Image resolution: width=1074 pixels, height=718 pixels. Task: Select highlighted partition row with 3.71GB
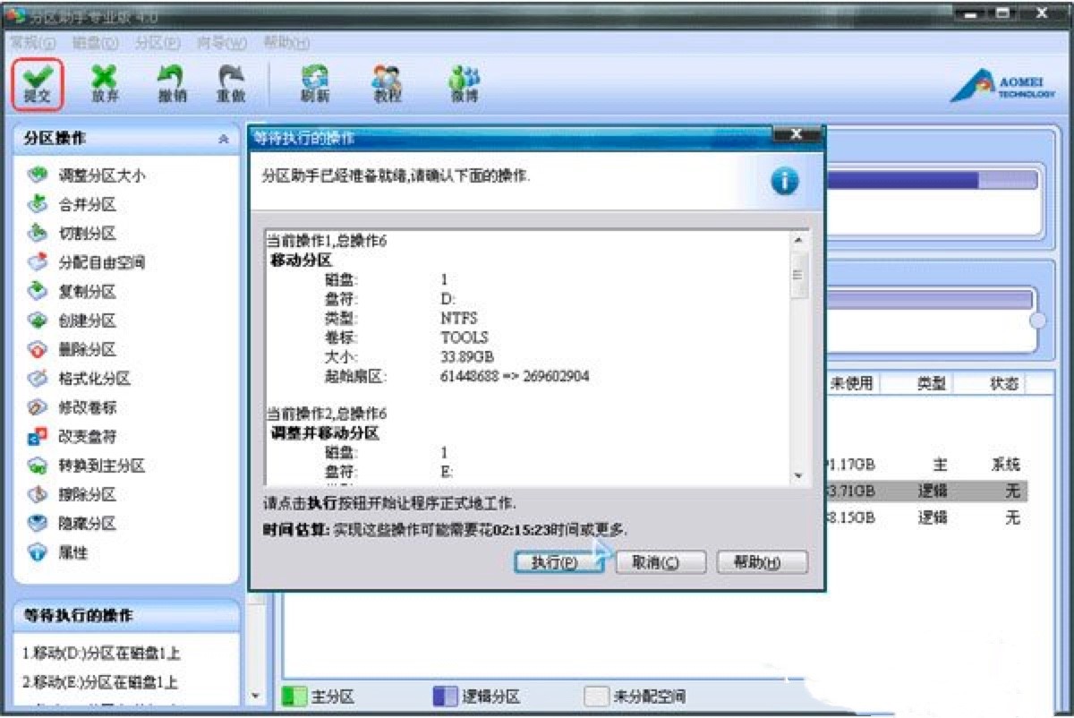tap(926, 491)
